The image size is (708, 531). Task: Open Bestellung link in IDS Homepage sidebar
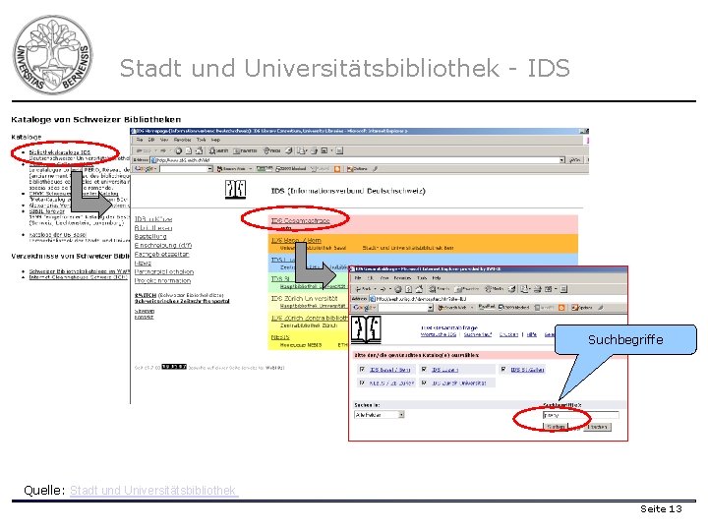(150, 236)
